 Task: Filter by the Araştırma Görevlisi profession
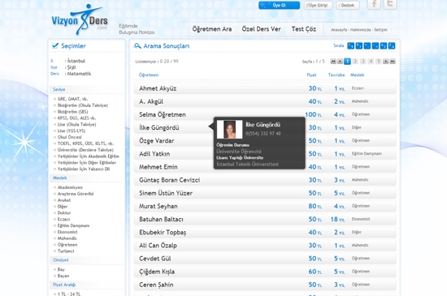click(x=76, y=194)
